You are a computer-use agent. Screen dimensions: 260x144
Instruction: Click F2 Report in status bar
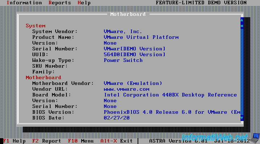(x=47, y=141)
